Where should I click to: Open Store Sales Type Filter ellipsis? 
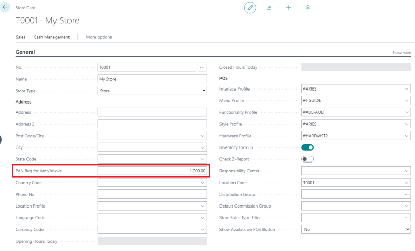point(407,217)
